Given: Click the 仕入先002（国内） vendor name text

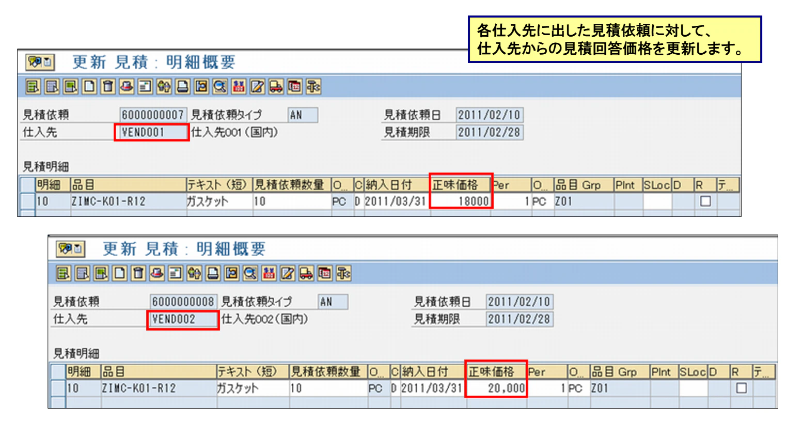Looking at the screenshot, I should (x=265, y=319).
